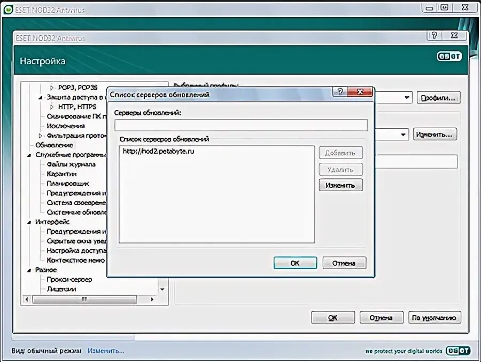Open the Профили... button in settings

coord(438,98)
